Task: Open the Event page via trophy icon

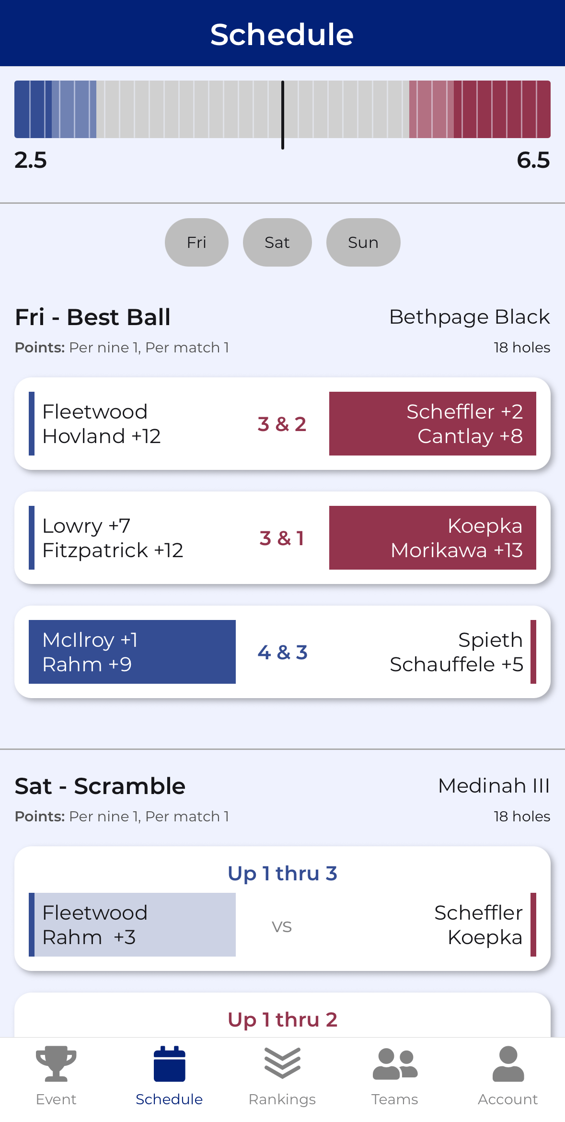Action: (x=56, y=1064)
